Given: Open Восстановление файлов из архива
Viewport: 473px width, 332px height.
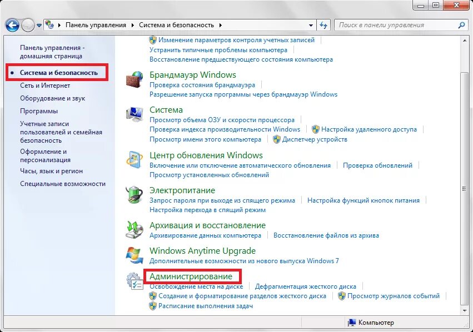Looking at the screenshot, I should [326, 235].
